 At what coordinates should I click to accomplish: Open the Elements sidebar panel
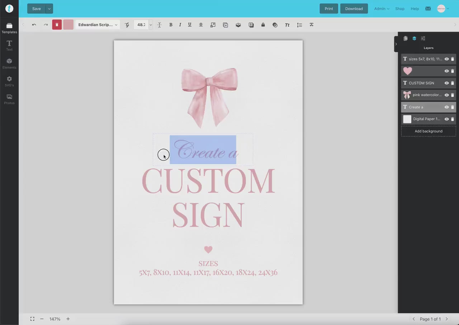(9, 63)
